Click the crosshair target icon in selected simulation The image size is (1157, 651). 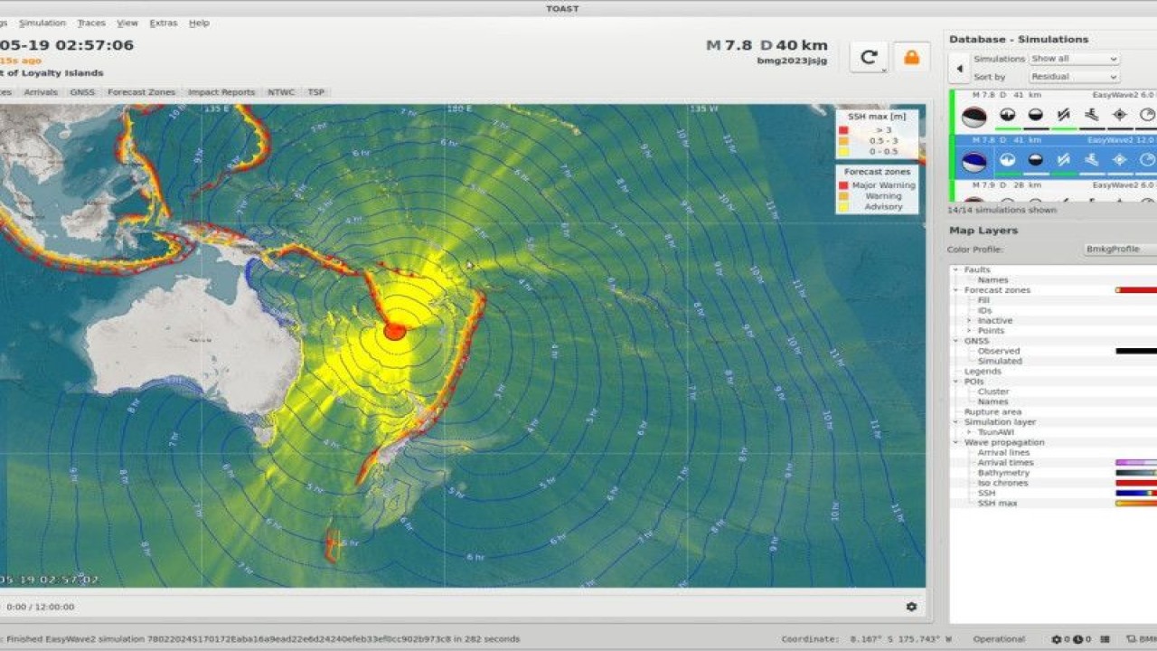1120,159
